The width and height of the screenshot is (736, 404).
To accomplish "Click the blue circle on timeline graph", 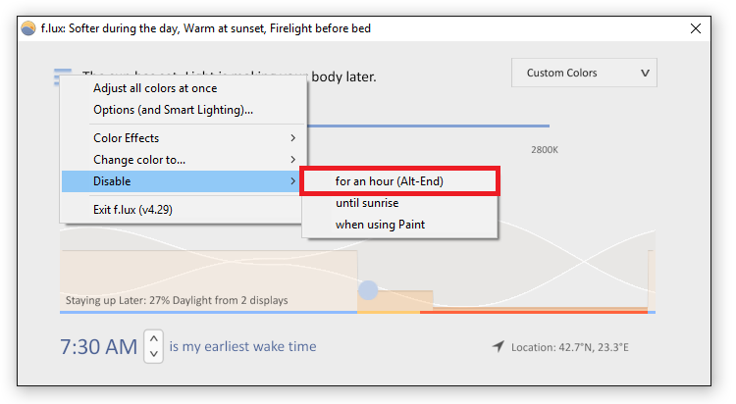I will (x=368, y=290).
